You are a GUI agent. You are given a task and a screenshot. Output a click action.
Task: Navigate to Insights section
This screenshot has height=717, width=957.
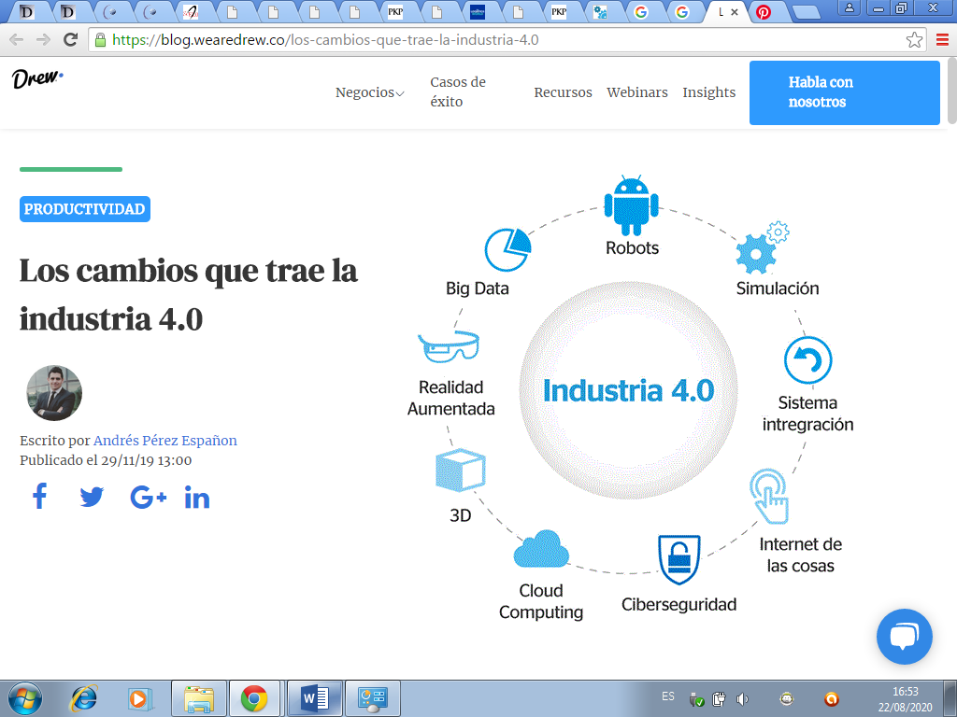[708, 92]
